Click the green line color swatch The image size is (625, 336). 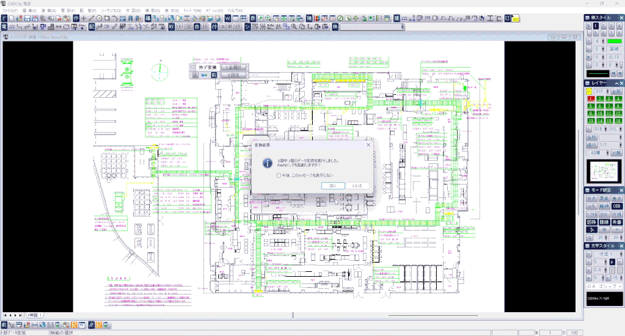(614, 41)
